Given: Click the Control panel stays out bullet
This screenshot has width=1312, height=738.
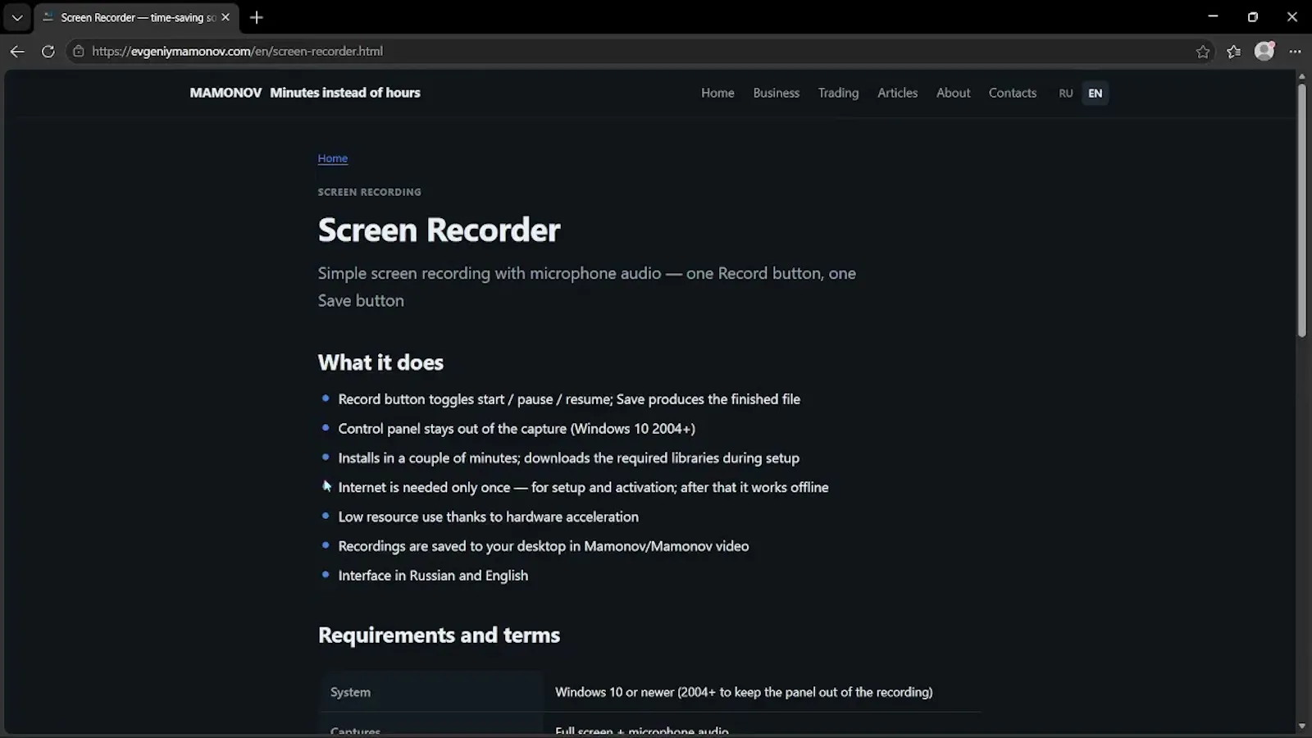Looking at the screenshot, I should coord(517,429).
